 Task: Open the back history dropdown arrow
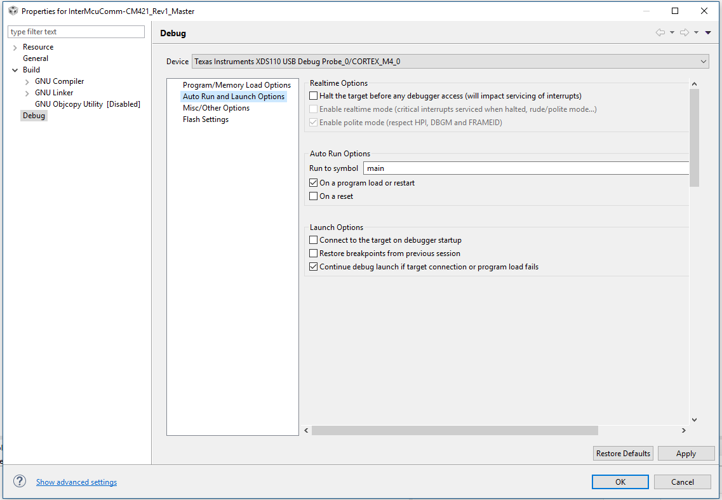pyautogui.click(x=672, y=32)
